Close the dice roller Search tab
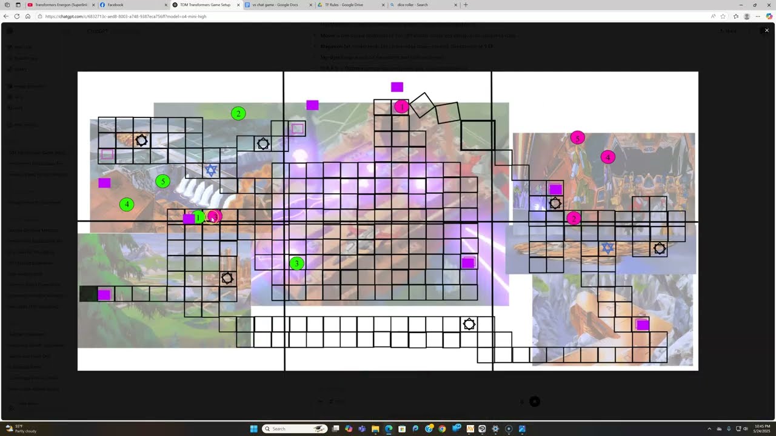This screenshot has width=776, height=436. pos(456,5)
